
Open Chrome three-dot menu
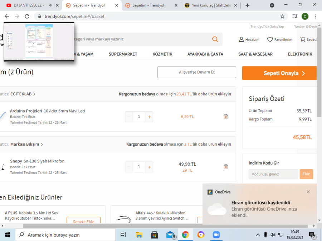[x=315, y=16]
